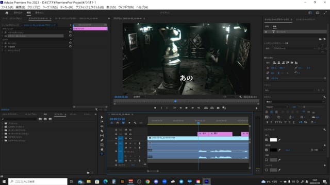Toggle the shadow checkbox in Appearance
The width and height of the screenshot is (330, 185).
[267, 170]
